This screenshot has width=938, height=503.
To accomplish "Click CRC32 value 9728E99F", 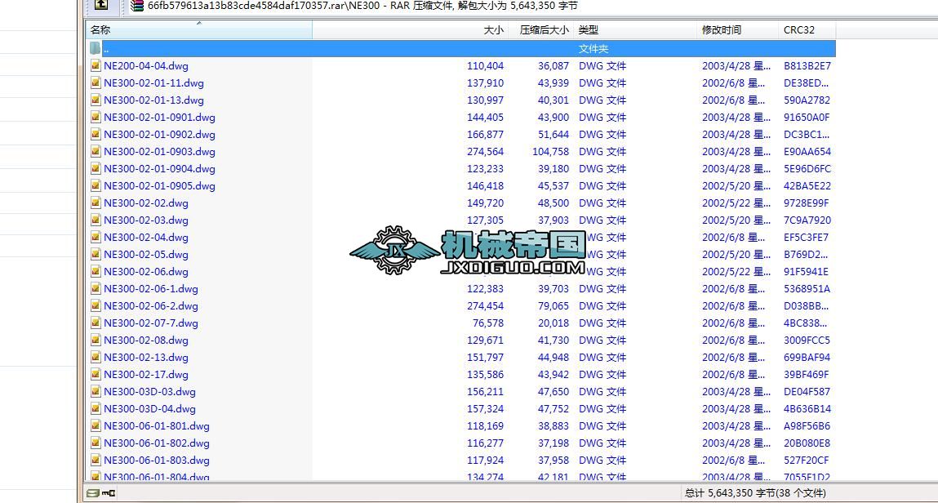I will [807, 203].
